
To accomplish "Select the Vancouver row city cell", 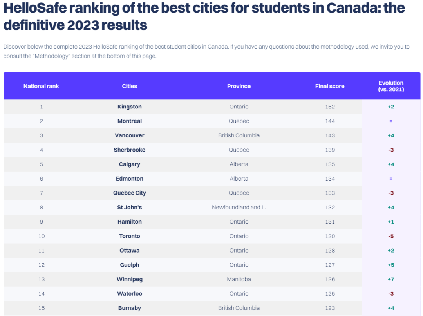I will [130, 135].
